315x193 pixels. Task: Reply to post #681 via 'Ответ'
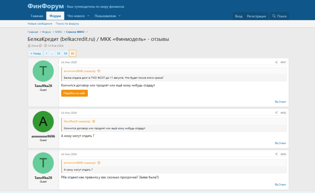281,102
